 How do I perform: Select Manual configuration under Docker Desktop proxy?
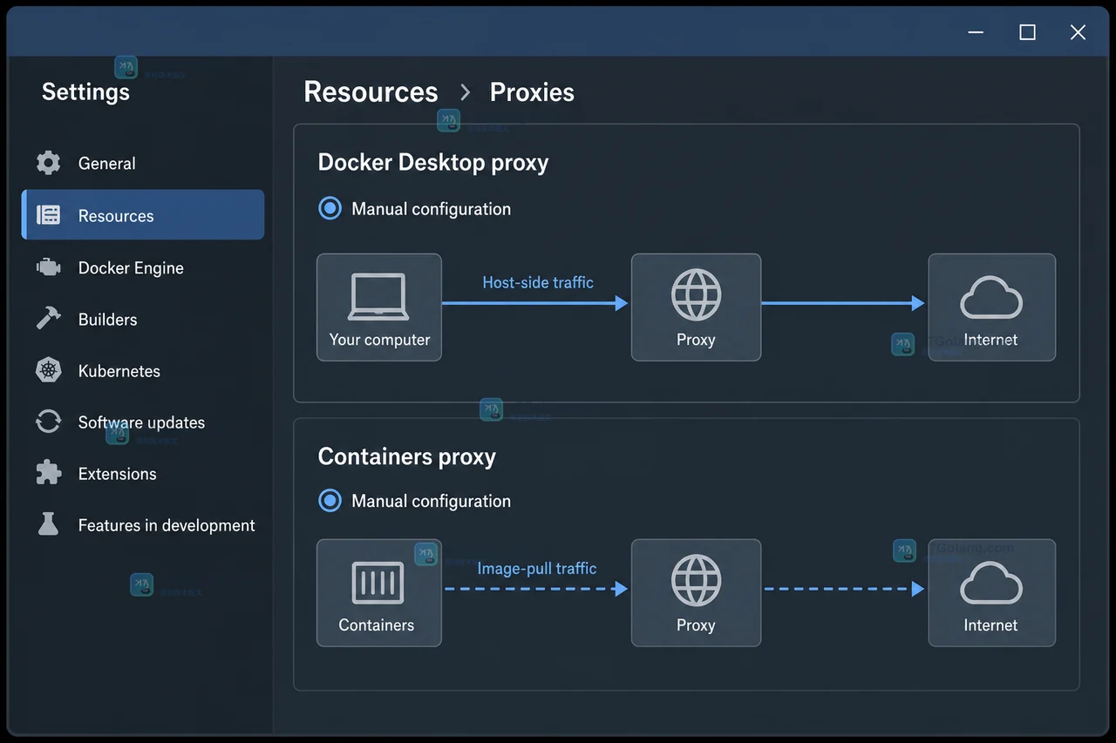(330, 209)
